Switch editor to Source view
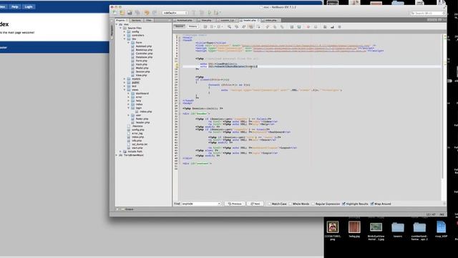Screen dimensions: 458x258 click(180, 27)
